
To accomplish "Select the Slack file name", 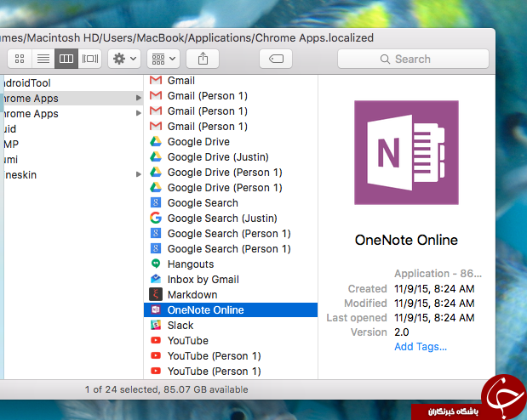I will click(180, 326).
